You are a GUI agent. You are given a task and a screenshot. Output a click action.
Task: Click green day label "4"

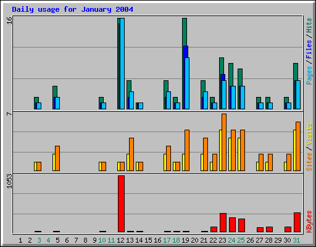tap(48, 240)
